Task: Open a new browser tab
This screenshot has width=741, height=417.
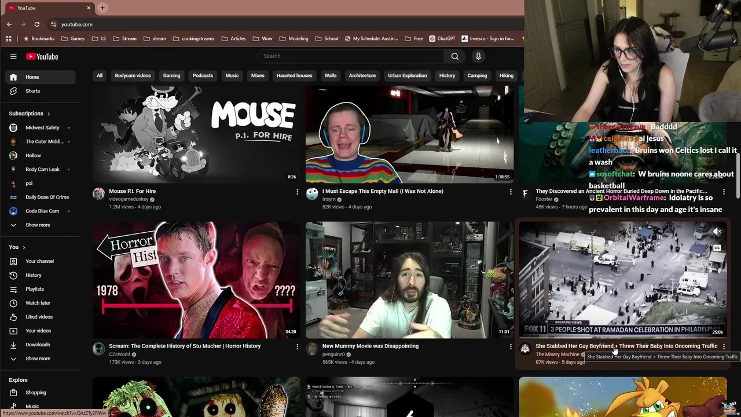Action: point(102,8)
